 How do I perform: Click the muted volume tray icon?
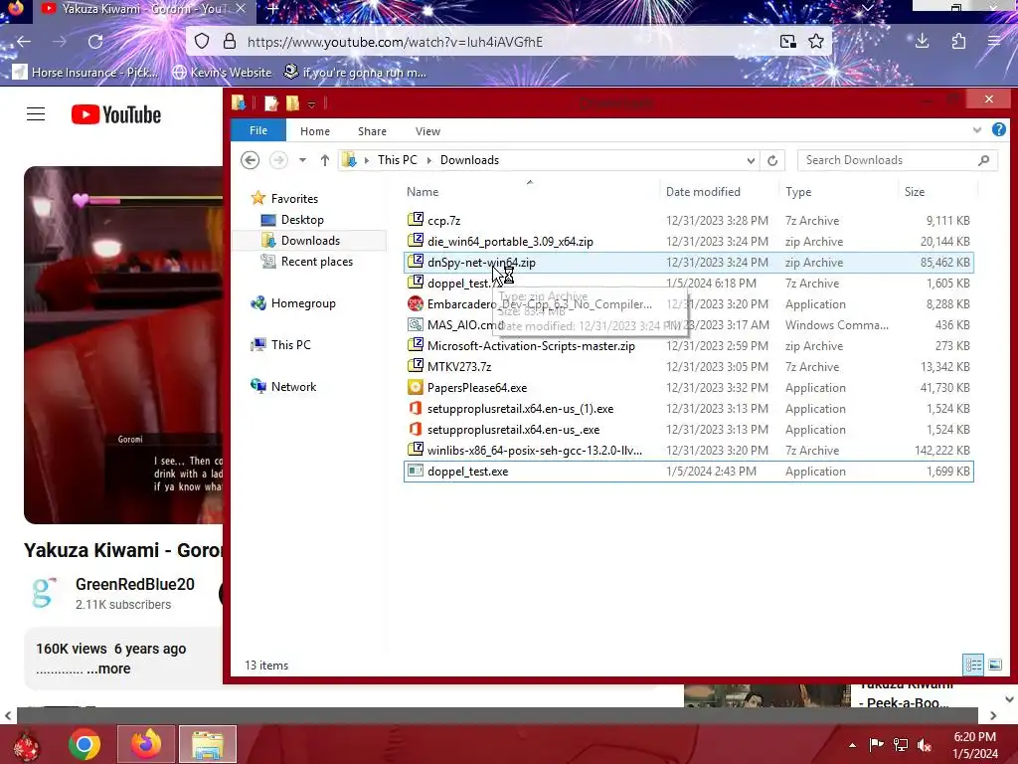(x=925, y=744)
